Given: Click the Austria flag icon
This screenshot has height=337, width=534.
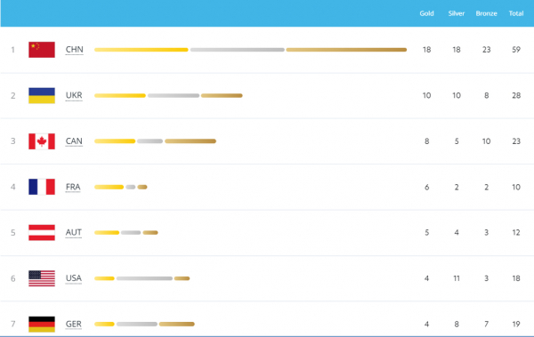Looking at the screenshot, I should coord(42,232).
